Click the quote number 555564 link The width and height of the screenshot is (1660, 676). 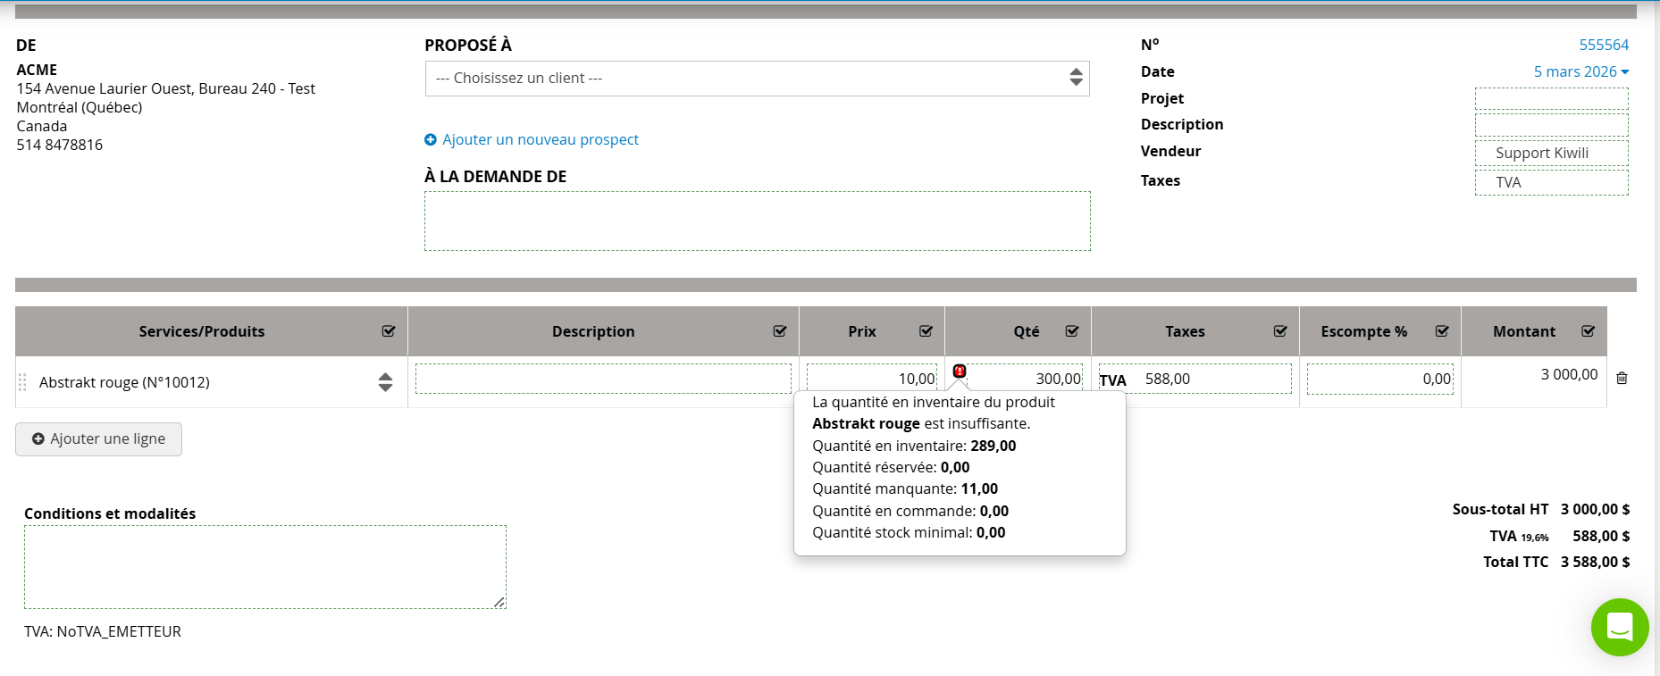coord(1604,45)
